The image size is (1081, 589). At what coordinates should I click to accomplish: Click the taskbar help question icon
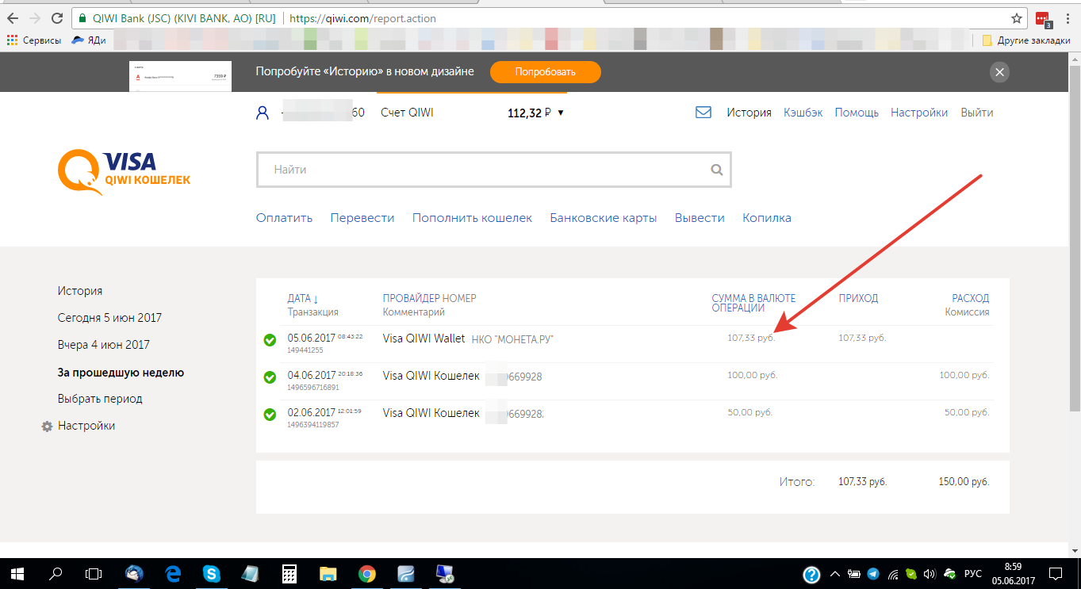(x=811, y=574)
